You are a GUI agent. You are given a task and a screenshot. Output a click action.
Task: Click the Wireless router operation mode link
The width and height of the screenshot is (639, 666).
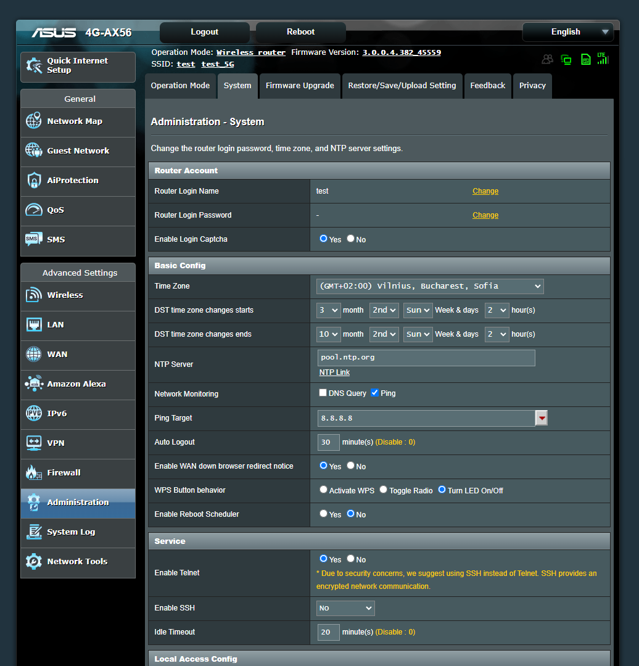[x=250, y=52]
